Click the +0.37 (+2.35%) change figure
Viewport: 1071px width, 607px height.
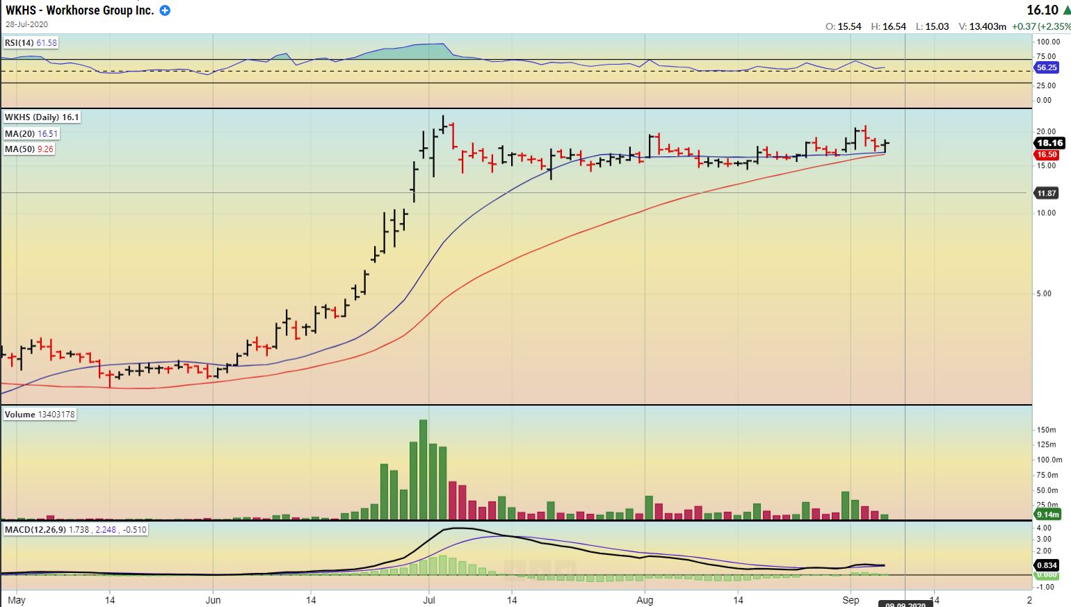(x=1040, y=26)
